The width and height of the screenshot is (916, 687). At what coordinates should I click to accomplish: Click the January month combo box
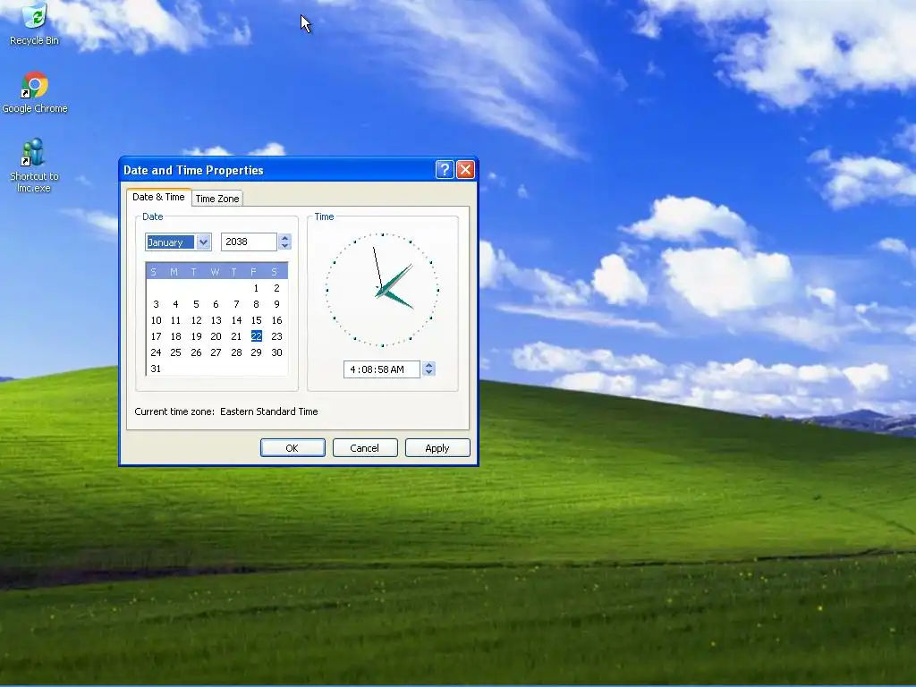pyautogui.click(x=178, y=242)
